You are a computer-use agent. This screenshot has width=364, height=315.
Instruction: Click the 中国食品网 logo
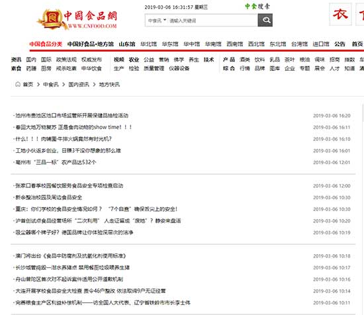tap(77, 19)
